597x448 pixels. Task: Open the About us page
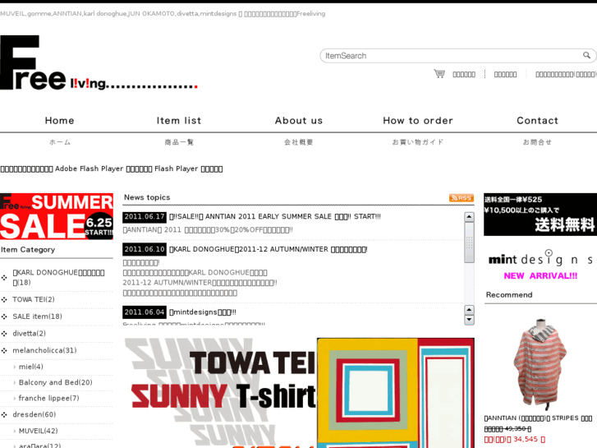pyautogui.click(x=299, y=121)
